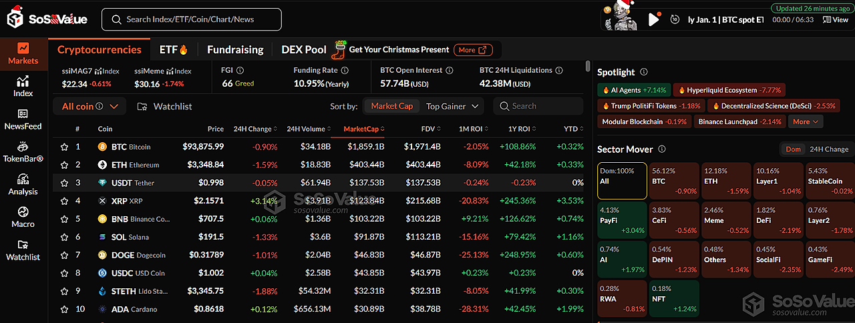Click the Bitcoin coin icon
855x323 pixels.
(103, 147)
